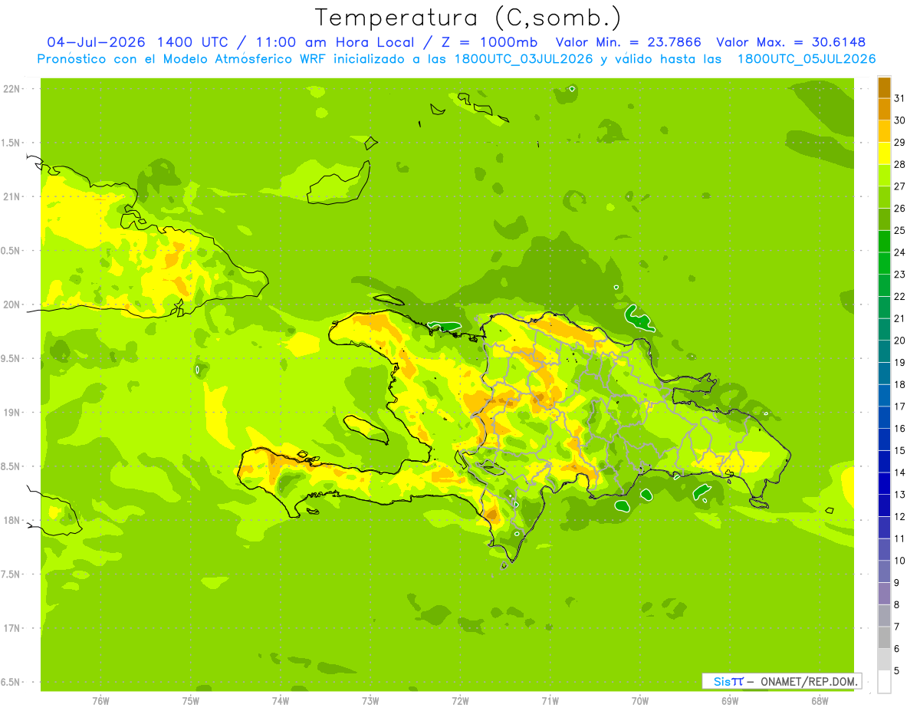Viewport: 920px width, 711px height.
Task: Click the '73W' longitude axis label
Action: click(x=370, y=701)
